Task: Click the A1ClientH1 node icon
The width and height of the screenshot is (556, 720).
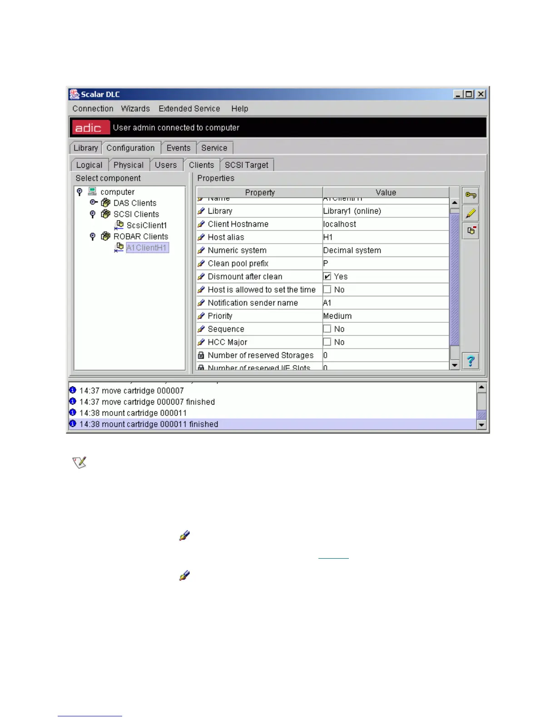Action: point(119,247)
